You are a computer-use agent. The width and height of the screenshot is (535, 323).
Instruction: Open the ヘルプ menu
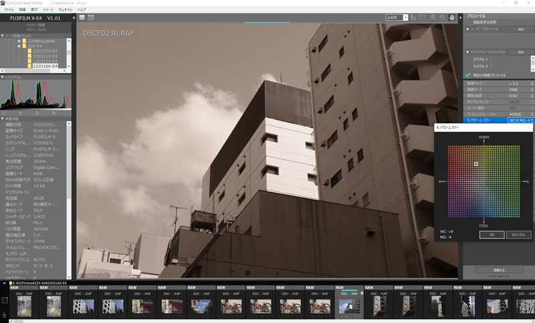82,10
